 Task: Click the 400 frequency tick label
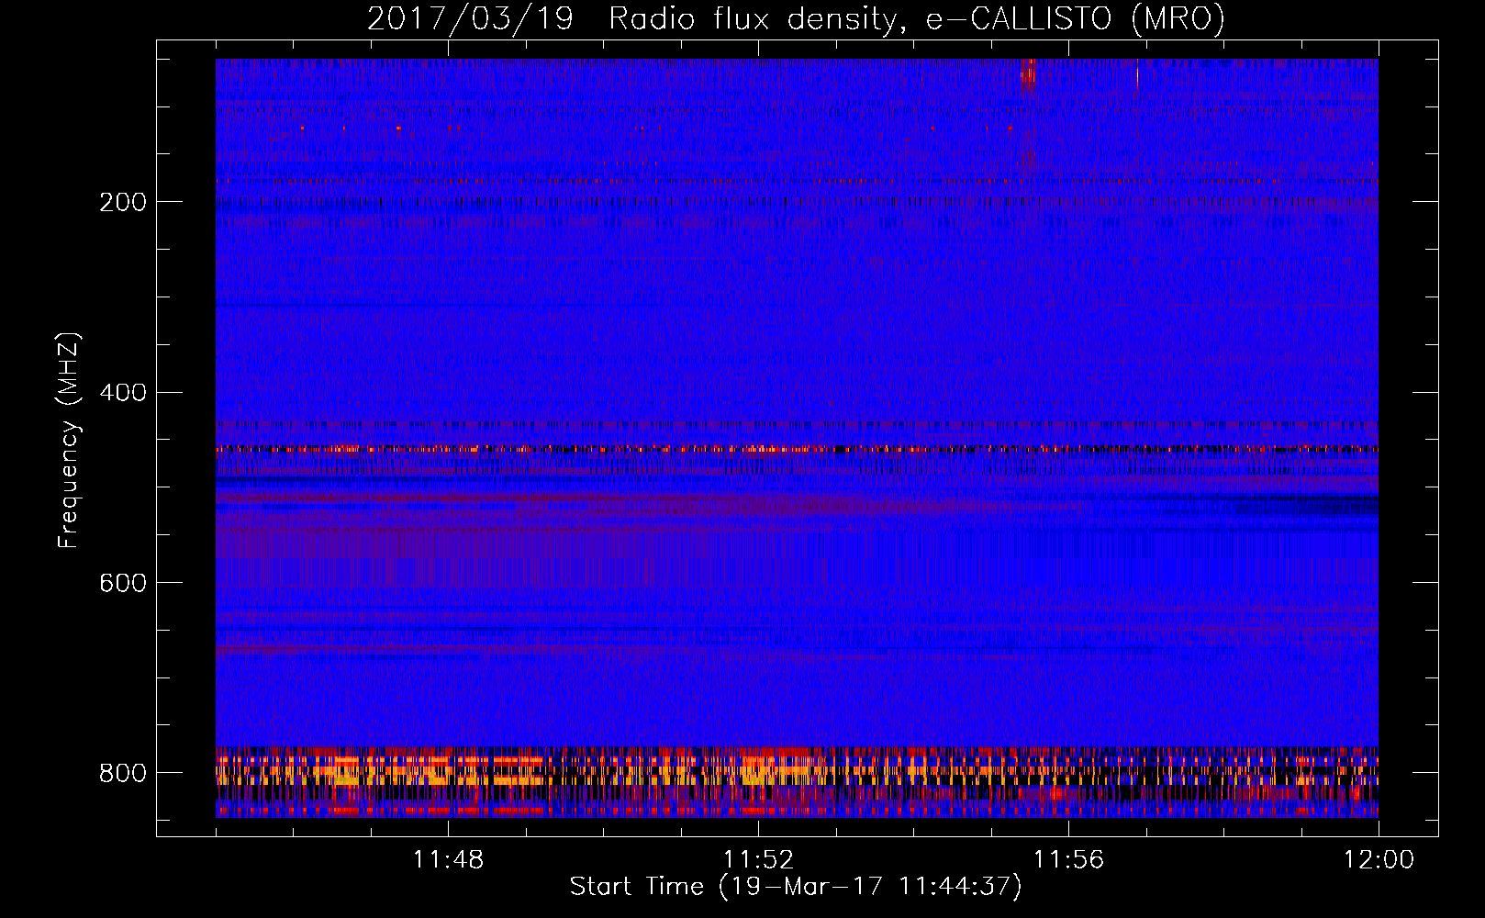coord(123,393)
